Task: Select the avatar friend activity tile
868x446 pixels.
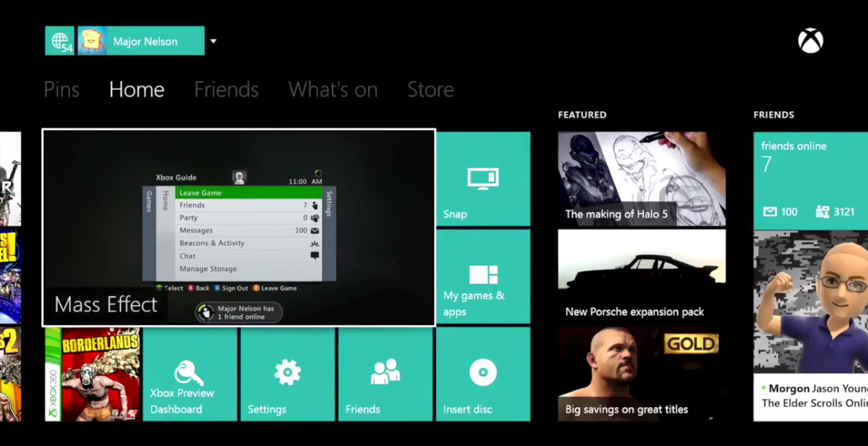Action: click(810, 301)
